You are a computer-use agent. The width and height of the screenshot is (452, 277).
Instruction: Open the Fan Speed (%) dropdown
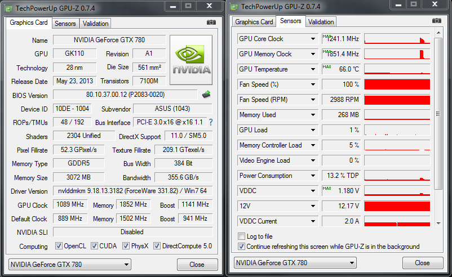(x=313, y=84)
